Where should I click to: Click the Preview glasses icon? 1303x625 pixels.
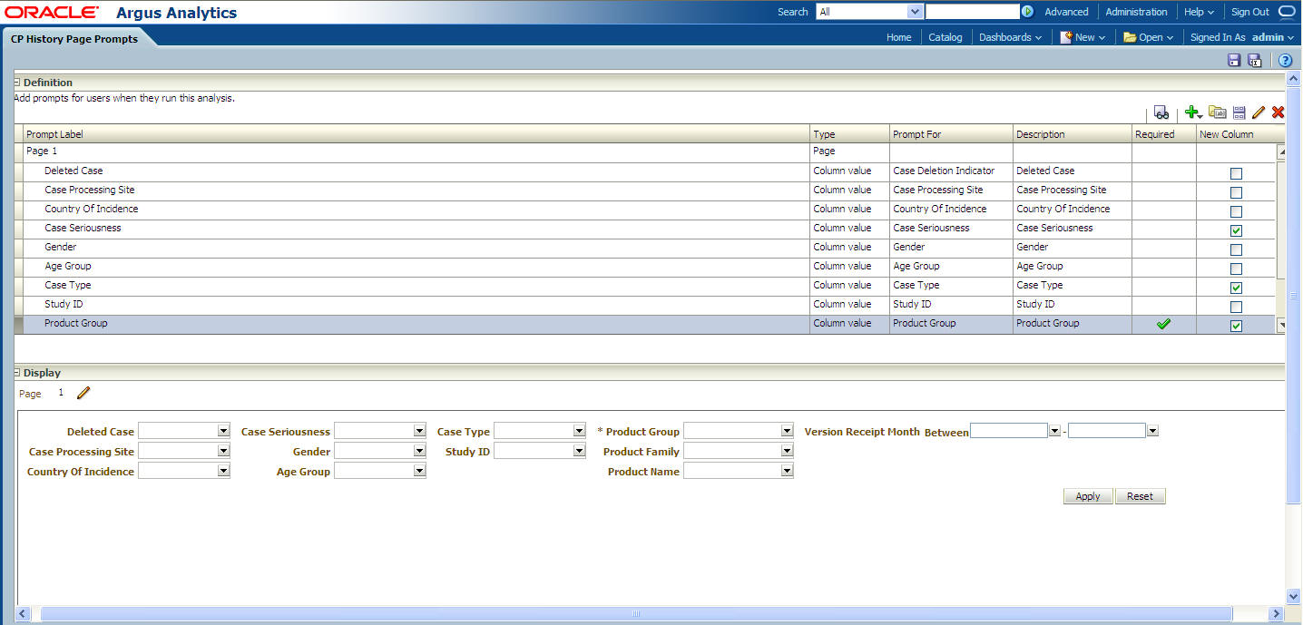1161,112
